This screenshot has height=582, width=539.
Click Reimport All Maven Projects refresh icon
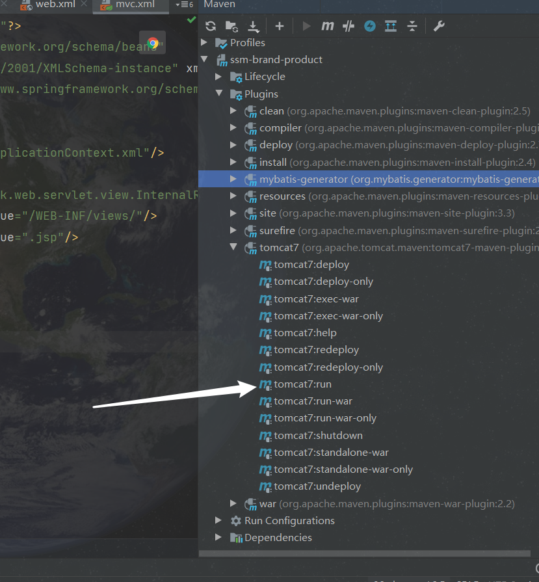[x=211, y=26]
